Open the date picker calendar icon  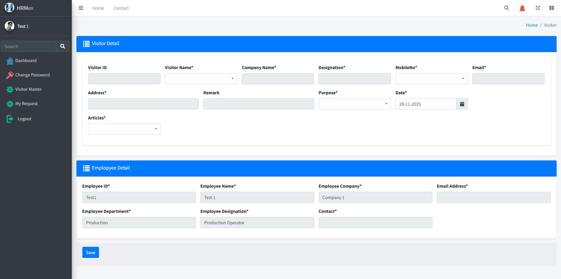click(462, 104)
